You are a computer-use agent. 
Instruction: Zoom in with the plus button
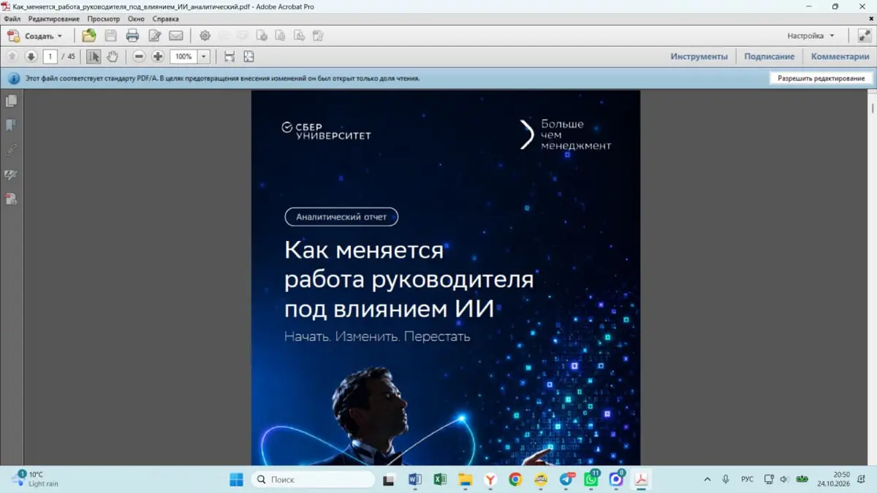(x=158, y=56)
